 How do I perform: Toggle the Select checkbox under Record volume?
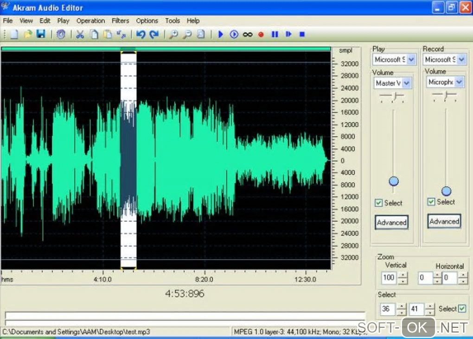click(x=431, y=202)
